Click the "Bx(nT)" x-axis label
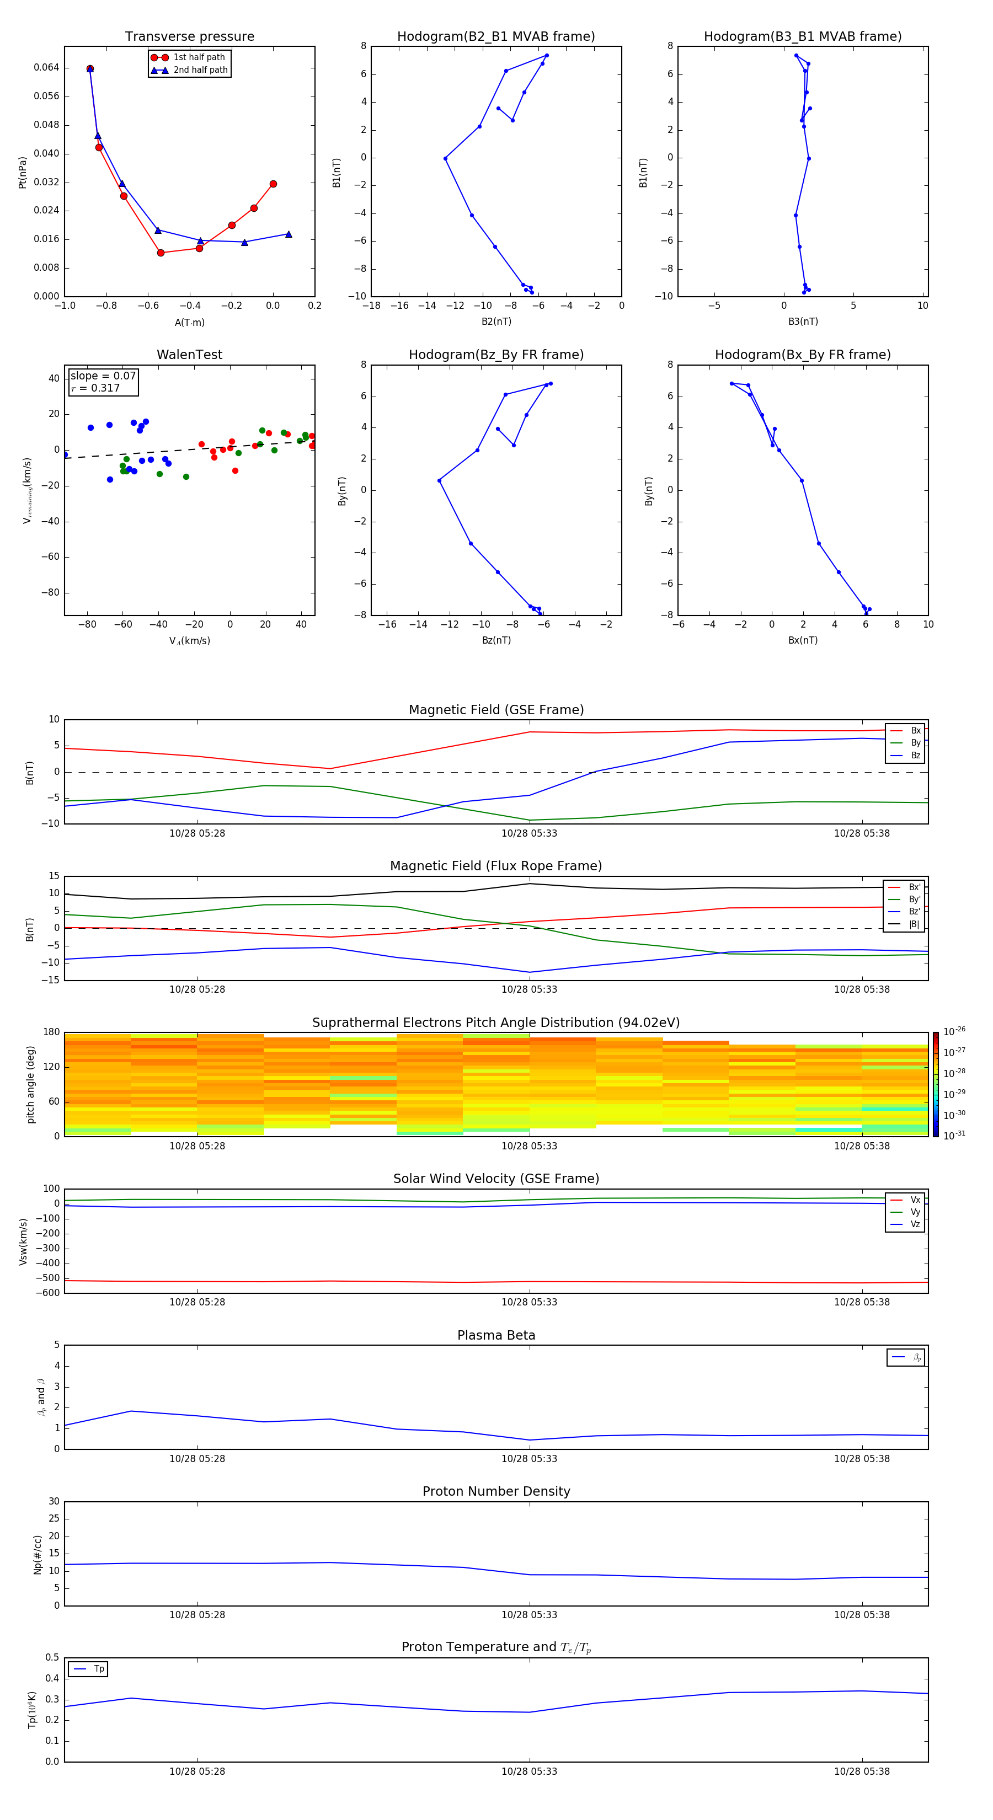 click(803, 640)
